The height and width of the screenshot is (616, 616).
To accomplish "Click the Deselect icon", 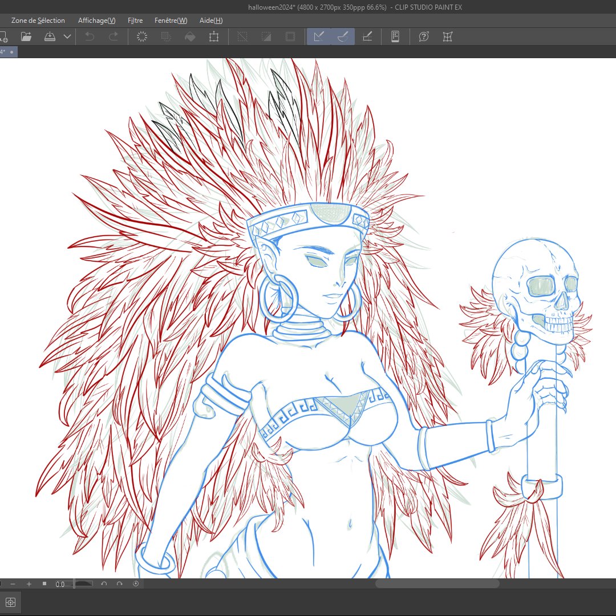I will (242, 37).
